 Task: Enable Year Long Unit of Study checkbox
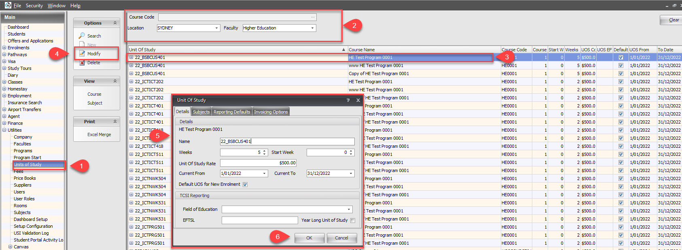coord(353,221)
